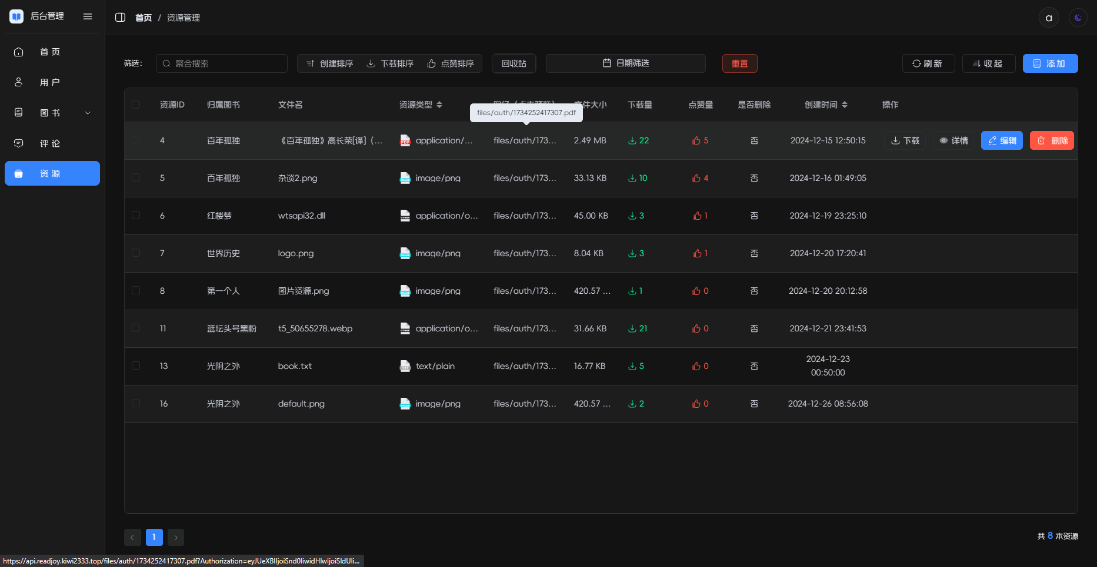The width and height of the screenshot is (1097, 567).
Task: Click the 红楼梦 book cell
Action: (x=219, y=216)
